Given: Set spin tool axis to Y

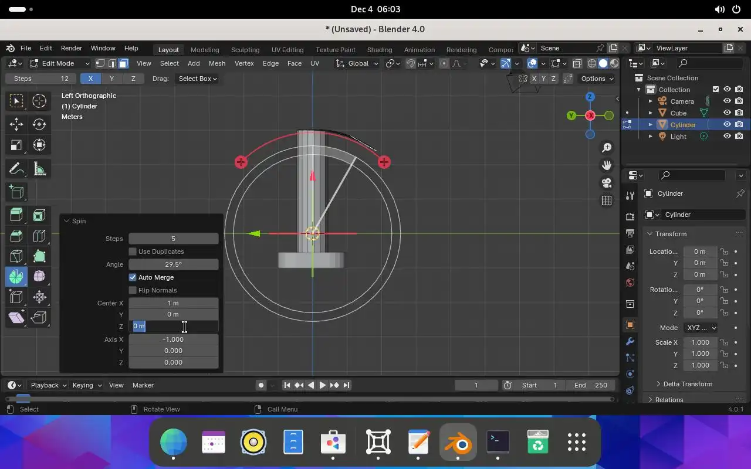Looking at the screenshot, I should tap(111, 79).
